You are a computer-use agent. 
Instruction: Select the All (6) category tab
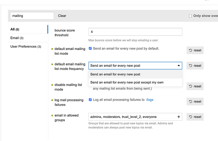[28, 29]
